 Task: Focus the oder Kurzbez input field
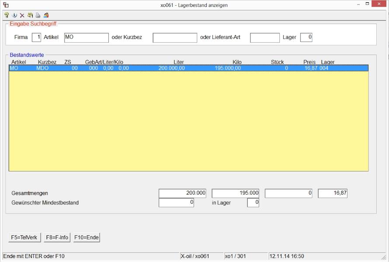[x=175, y=38]
